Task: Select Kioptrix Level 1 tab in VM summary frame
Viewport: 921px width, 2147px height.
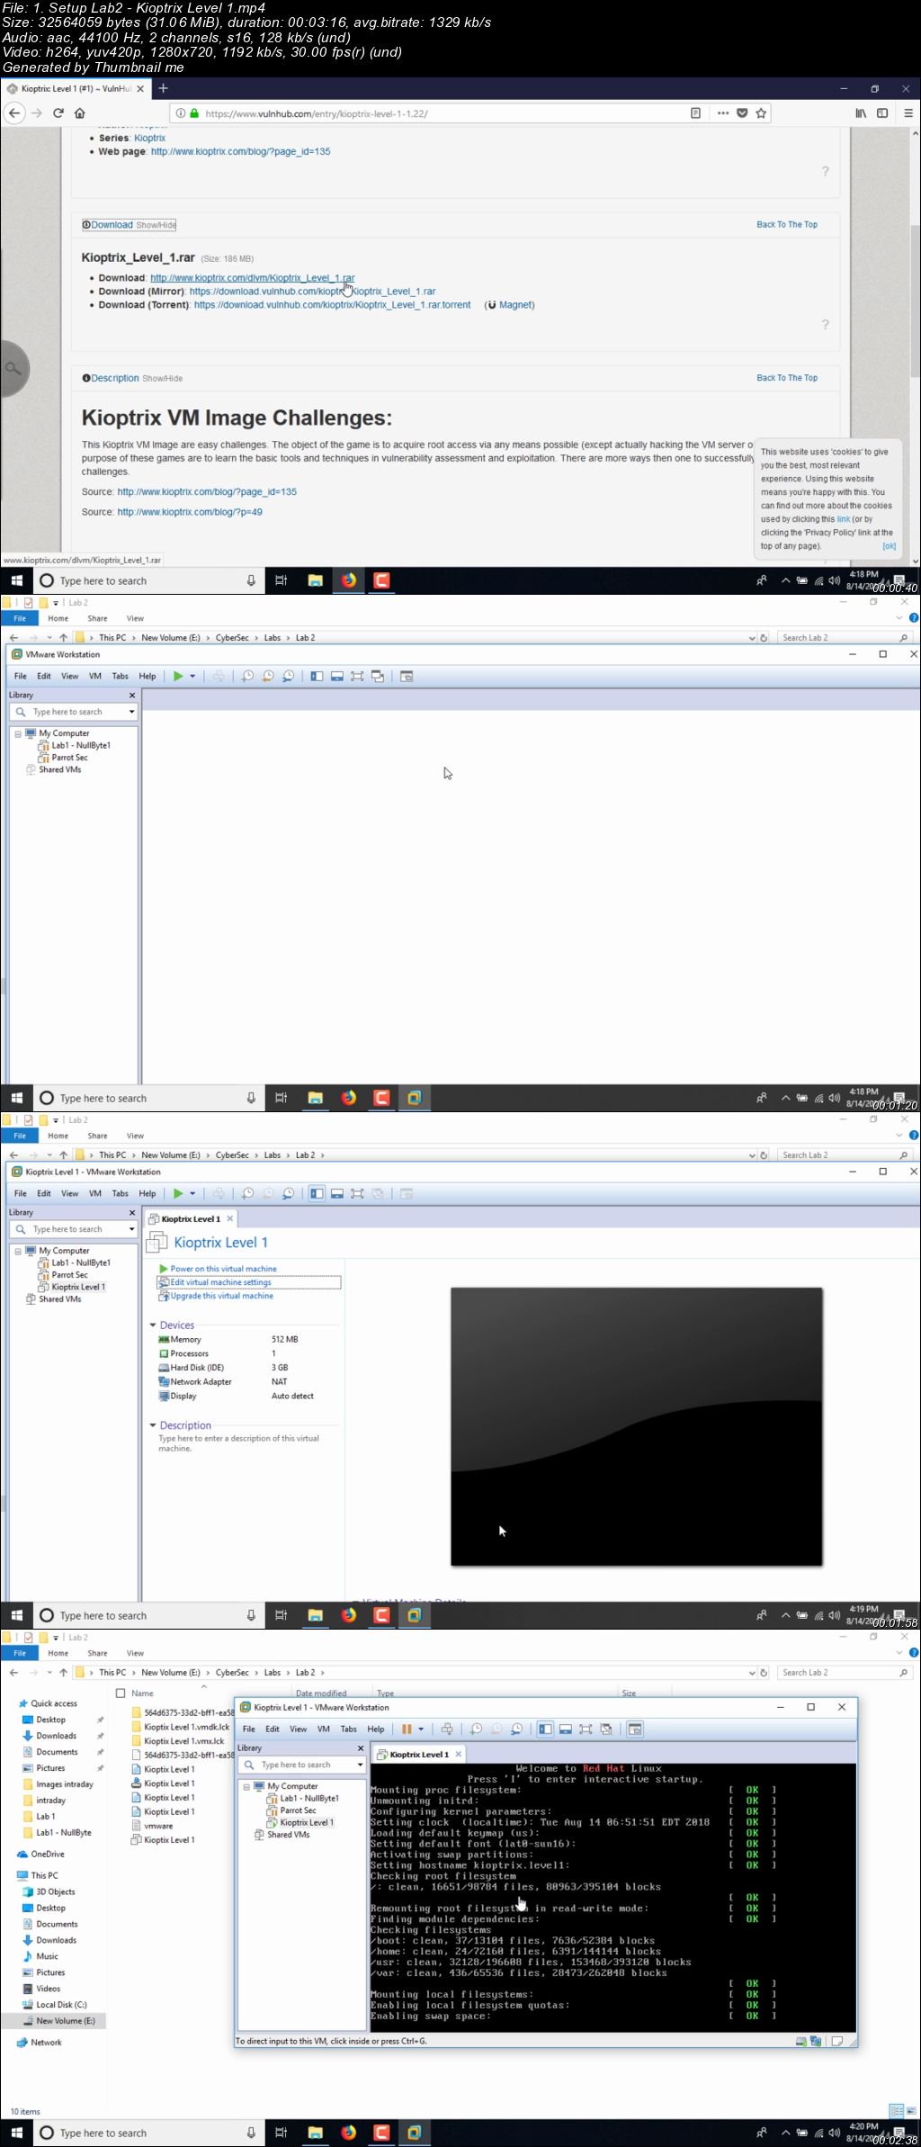Action: click(191, 1218)
